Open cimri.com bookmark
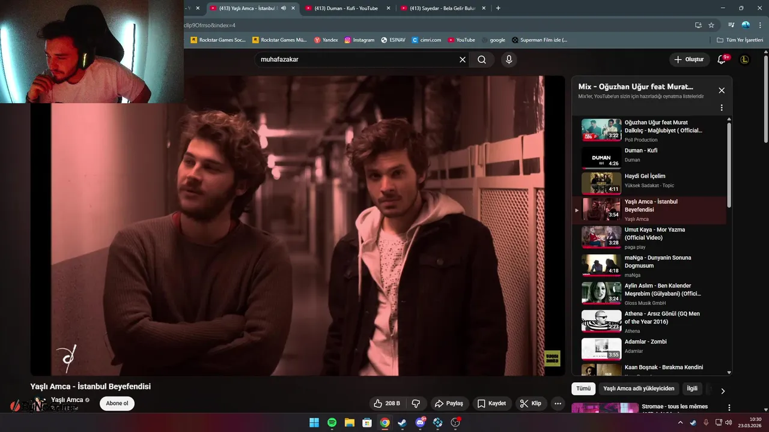The height and width of the screenshot is (432, 769). pyautogui.click(x=427, y=40)
